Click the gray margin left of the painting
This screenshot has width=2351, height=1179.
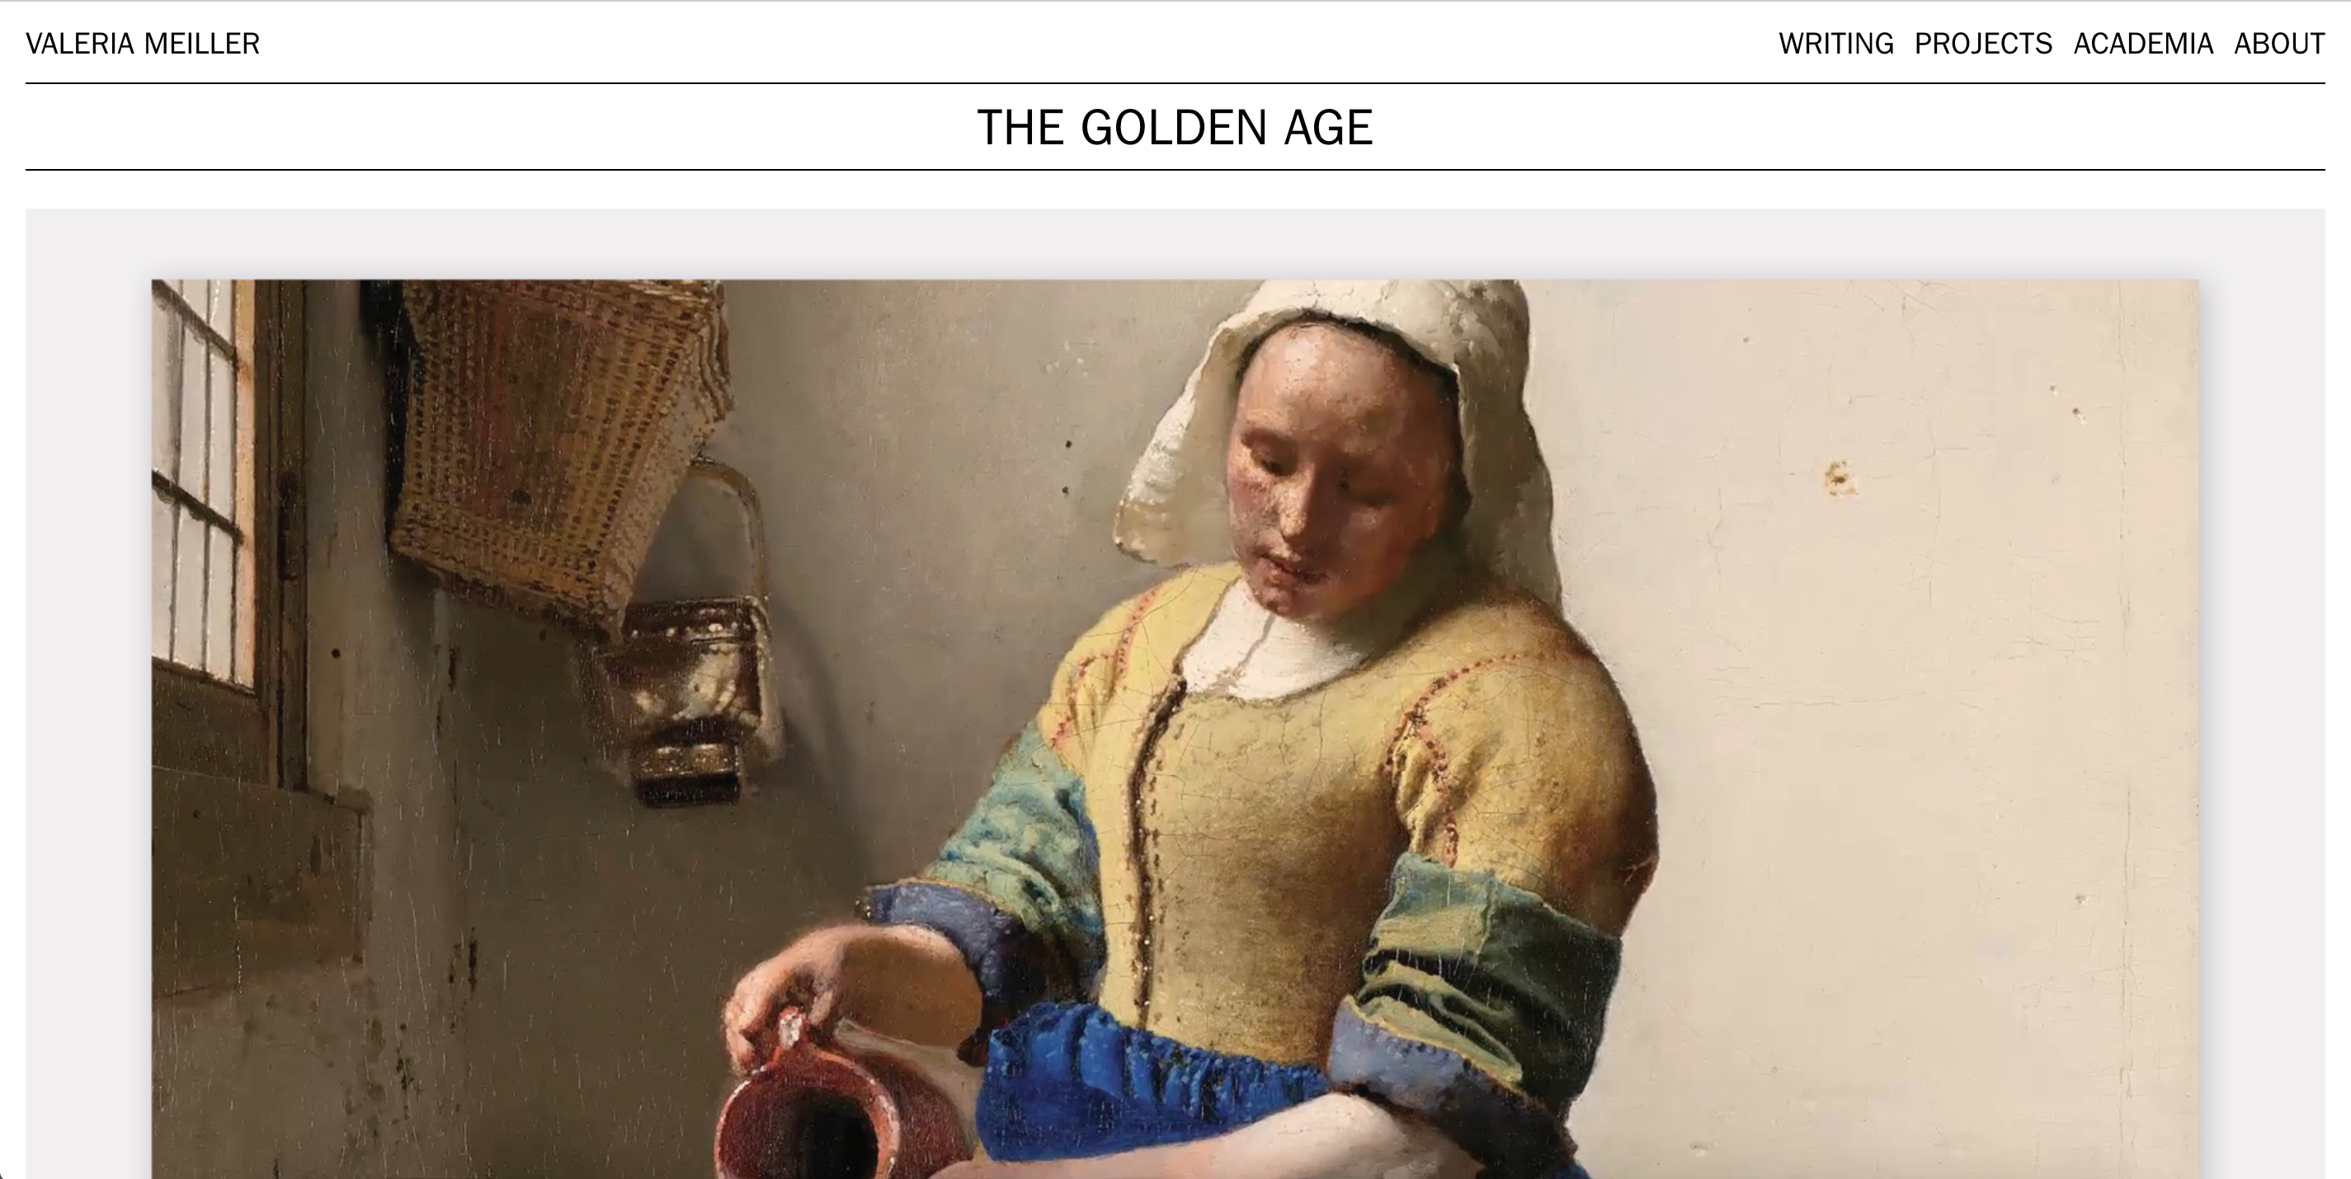click(87, 693)
